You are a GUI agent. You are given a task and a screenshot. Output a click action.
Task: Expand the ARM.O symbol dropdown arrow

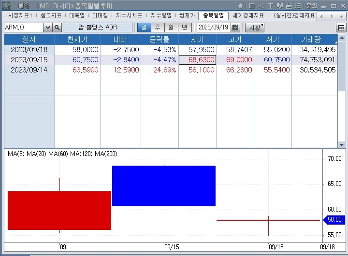coord(48,28)
